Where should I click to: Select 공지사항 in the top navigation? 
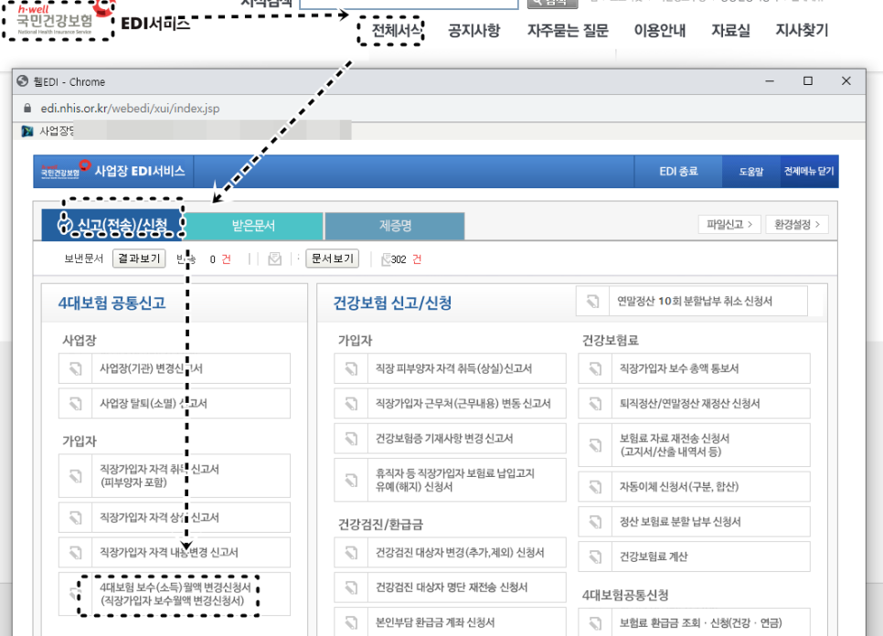(x=473, y=29)
